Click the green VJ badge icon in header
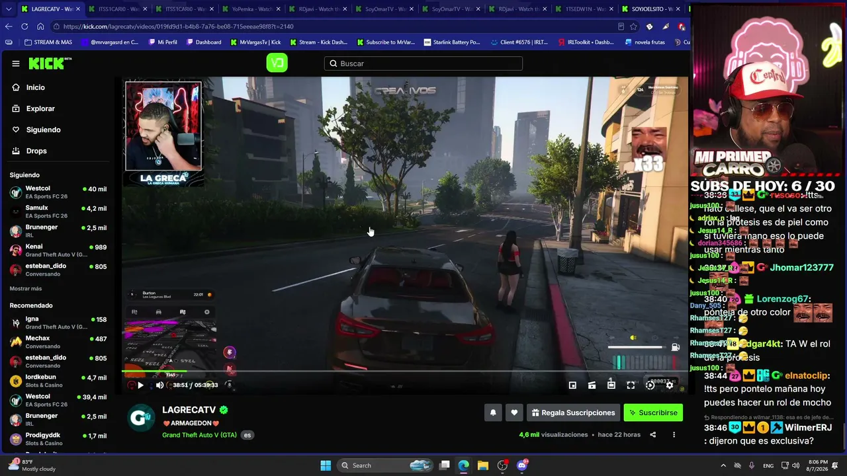Image resolution: width=847 pixels, height=476 pixels. (277, 63)
